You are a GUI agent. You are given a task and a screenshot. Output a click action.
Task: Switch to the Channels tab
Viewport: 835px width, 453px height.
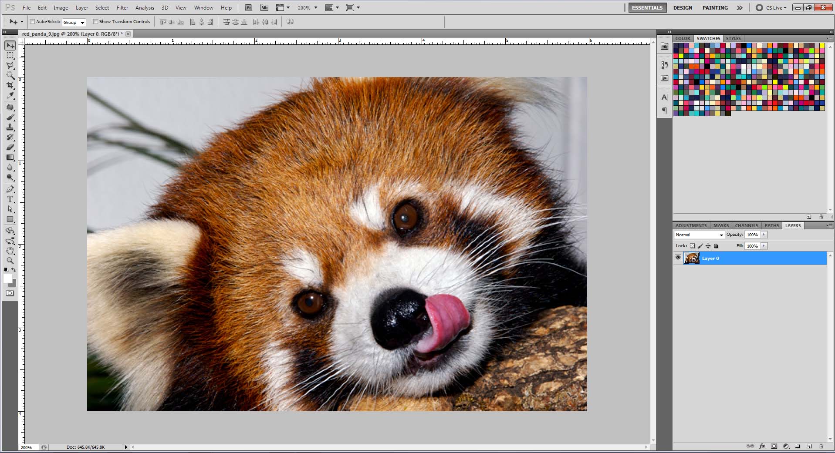point(747,225)
